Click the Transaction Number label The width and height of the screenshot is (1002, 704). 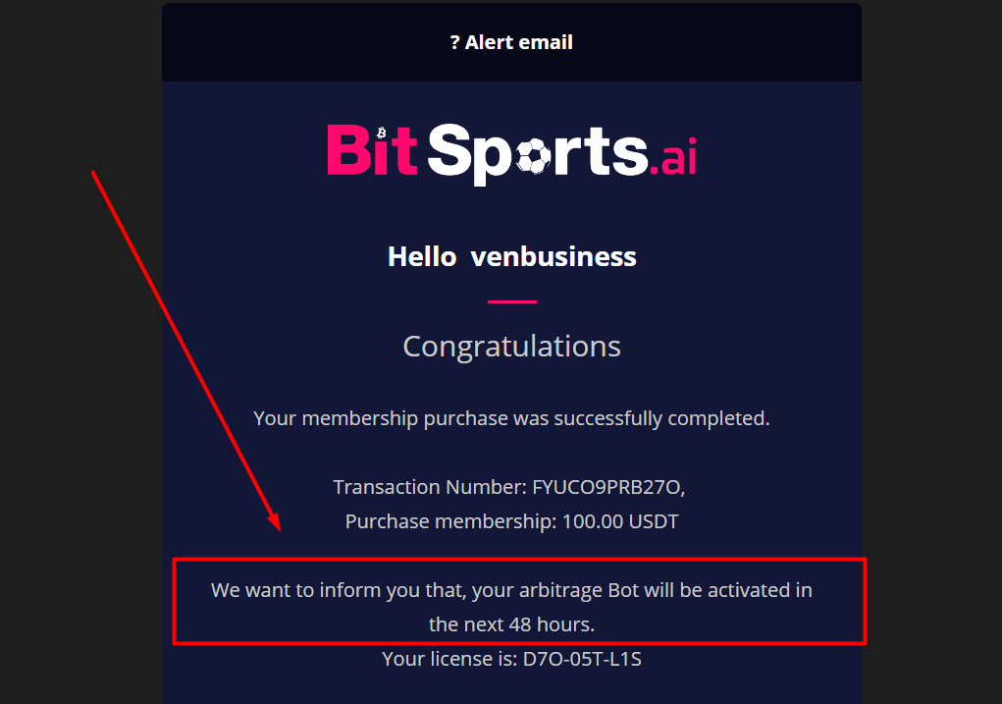click(x=429, y=487)
